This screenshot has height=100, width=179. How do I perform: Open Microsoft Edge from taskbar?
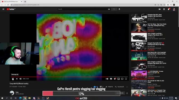[x=20, y=98]
